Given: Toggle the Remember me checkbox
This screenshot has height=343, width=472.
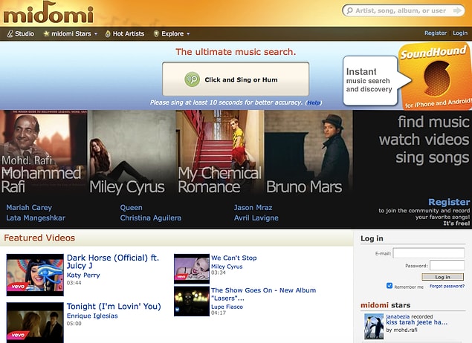Looking at the screenshot, I should click(x=389, y=286).
